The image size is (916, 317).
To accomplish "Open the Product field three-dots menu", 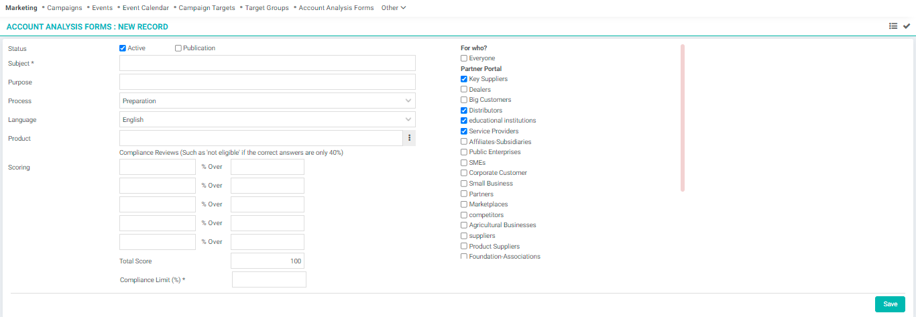I will (x=409, y=138).
